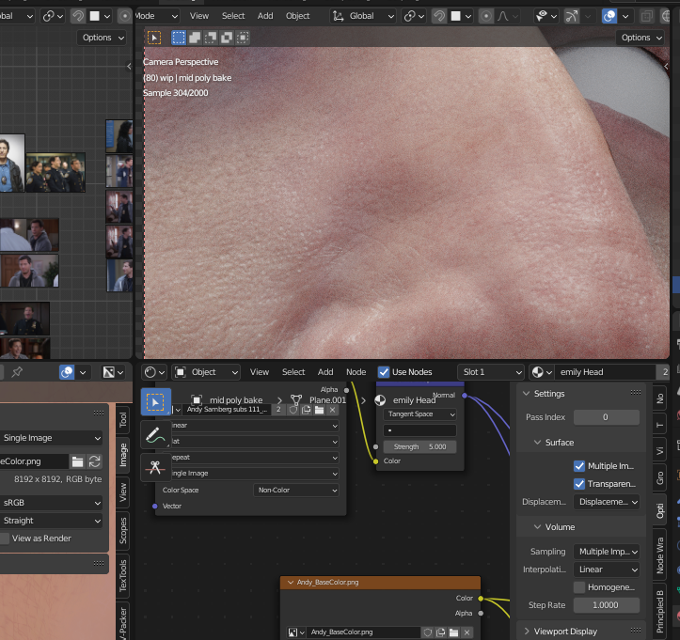Open the pivot point dropdown in viewport header
The image size is (680, 640).
[414, 16]
